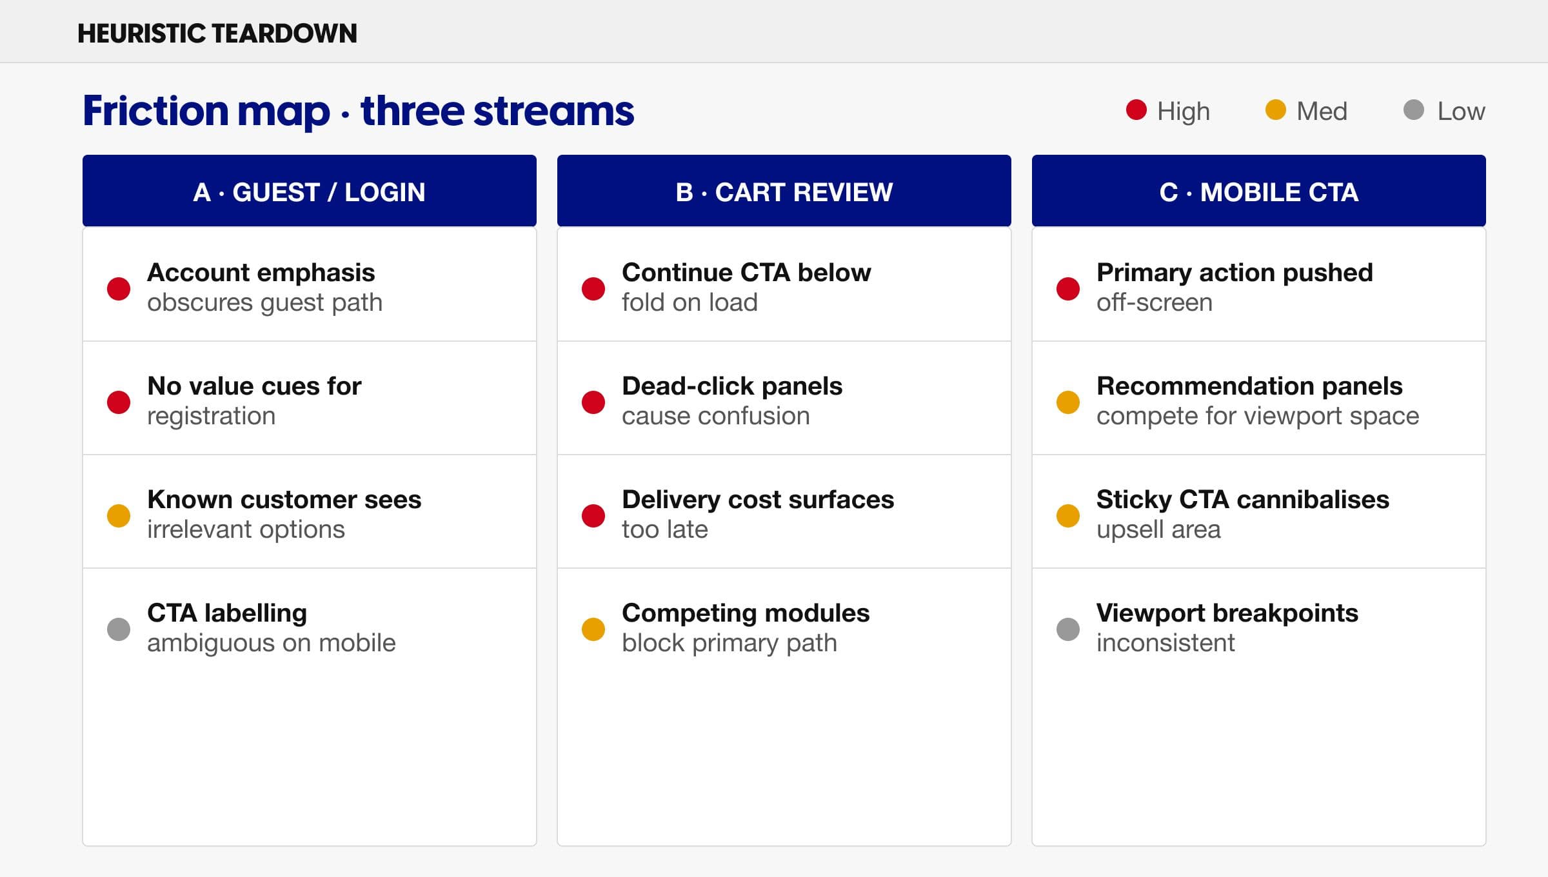Click the red dot by Primary action pushed

point(1068,288)
